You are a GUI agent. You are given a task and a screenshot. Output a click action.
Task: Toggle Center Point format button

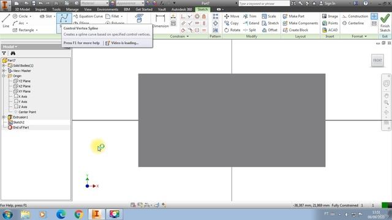pyautogui.click(x=374, y=16)
